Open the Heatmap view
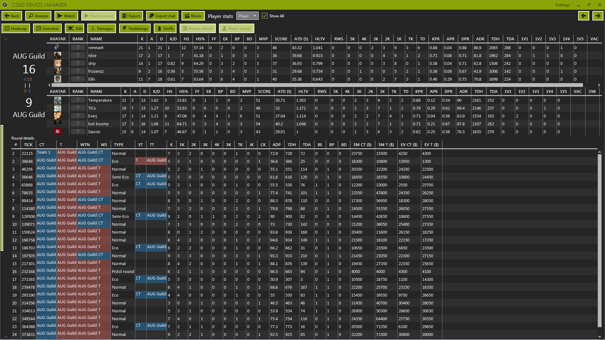The width and height of the screenshot is (605, 340). tap(16, 29)
